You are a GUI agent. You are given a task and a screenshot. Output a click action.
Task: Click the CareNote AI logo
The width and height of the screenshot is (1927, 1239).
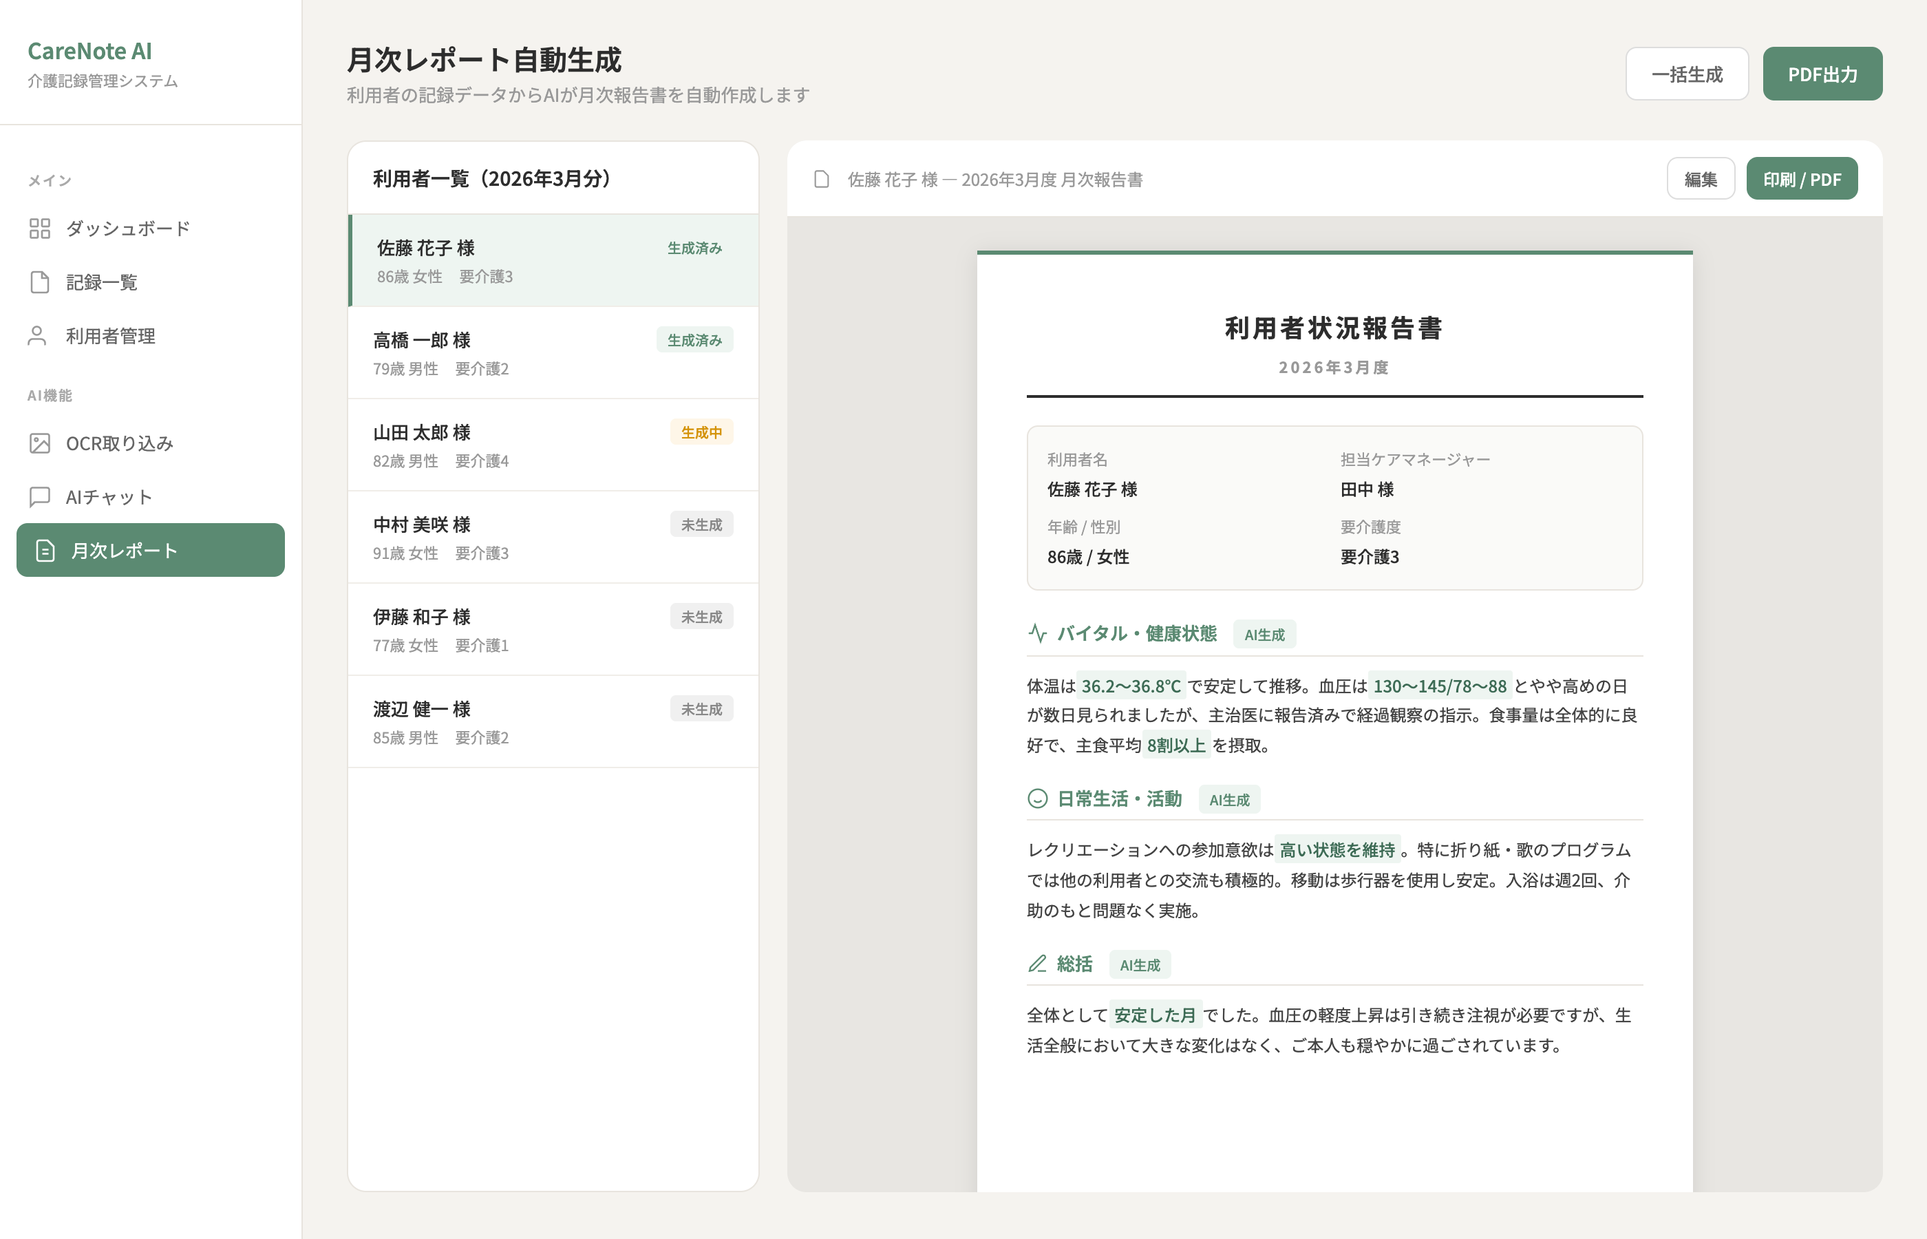pyautogui.click(x=89, y=51)
